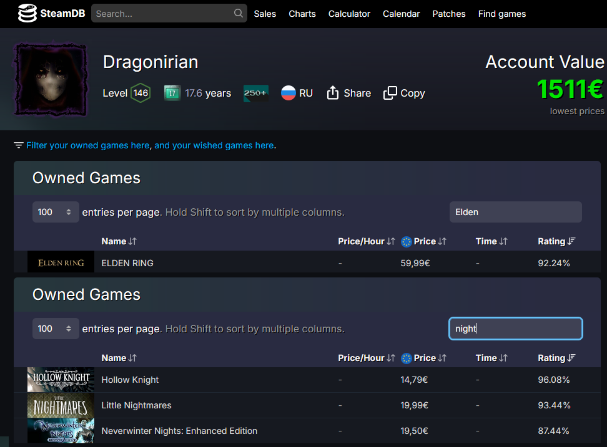This screenshot has height=447, width=607.
Task: Click the 1511€ account value
Action: [570, 89]
